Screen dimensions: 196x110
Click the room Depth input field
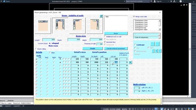click(74, 40)
